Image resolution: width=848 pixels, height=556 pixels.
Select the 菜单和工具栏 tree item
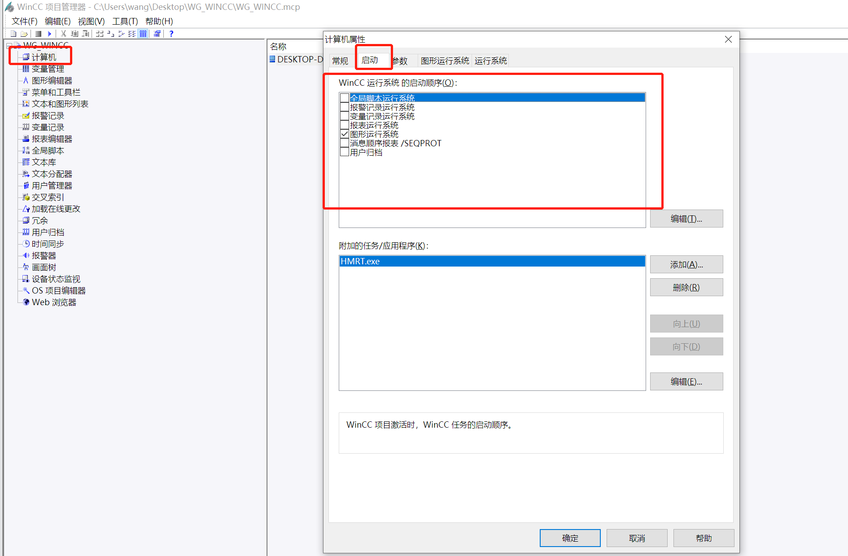tap(56, 92)
